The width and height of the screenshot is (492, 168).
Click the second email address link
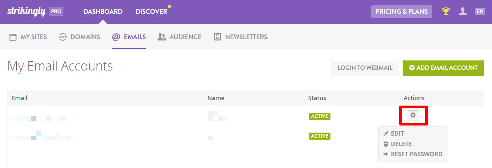tap(40, 136)
